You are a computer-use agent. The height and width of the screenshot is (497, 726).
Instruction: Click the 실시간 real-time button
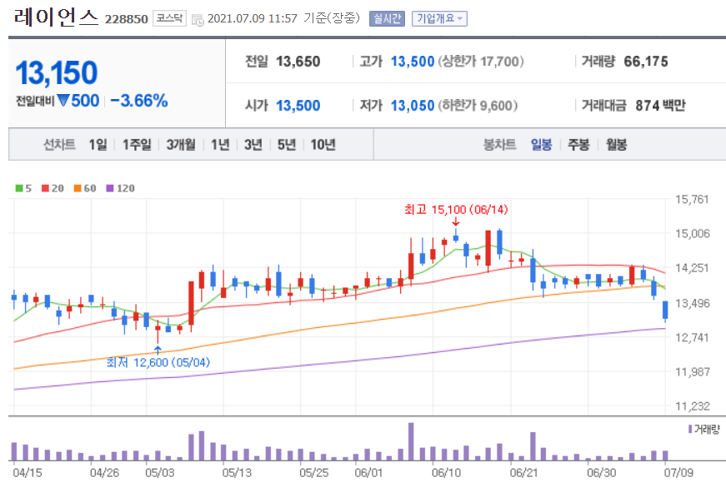click(x=387, y=18)
